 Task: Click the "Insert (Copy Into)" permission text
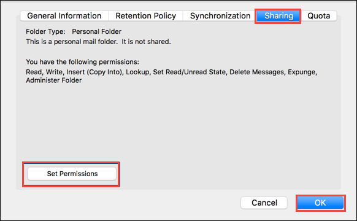[x=94, y=72]
